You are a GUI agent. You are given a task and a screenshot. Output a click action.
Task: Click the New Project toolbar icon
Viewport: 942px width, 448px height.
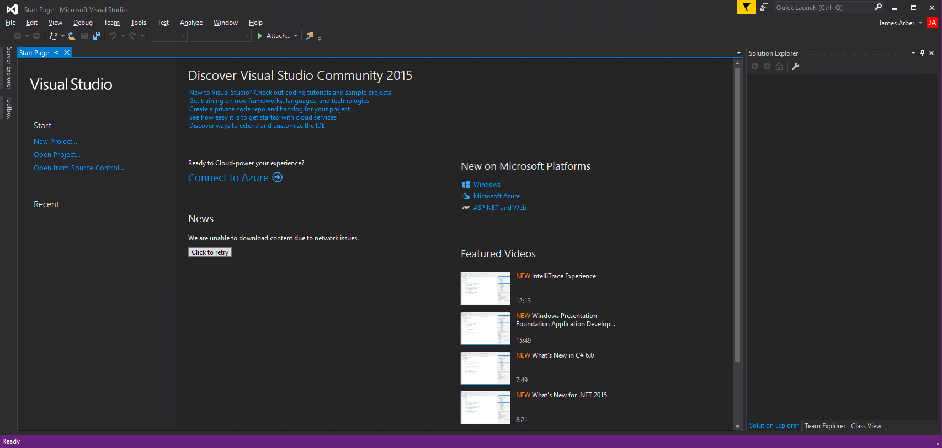pyautogui.click(x=53, y=36)
